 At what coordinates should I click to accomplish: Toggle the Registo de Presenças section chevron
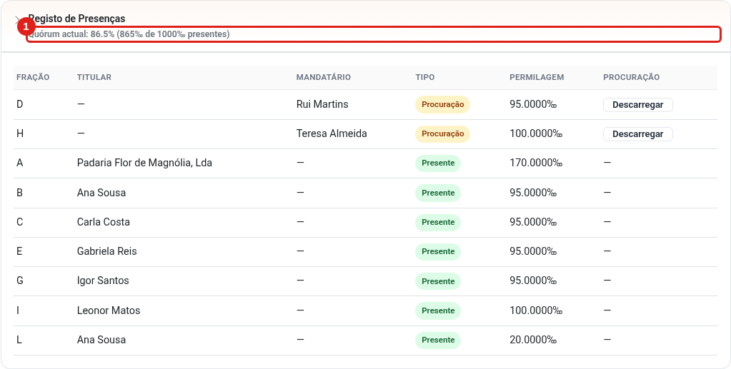[18, 21]
